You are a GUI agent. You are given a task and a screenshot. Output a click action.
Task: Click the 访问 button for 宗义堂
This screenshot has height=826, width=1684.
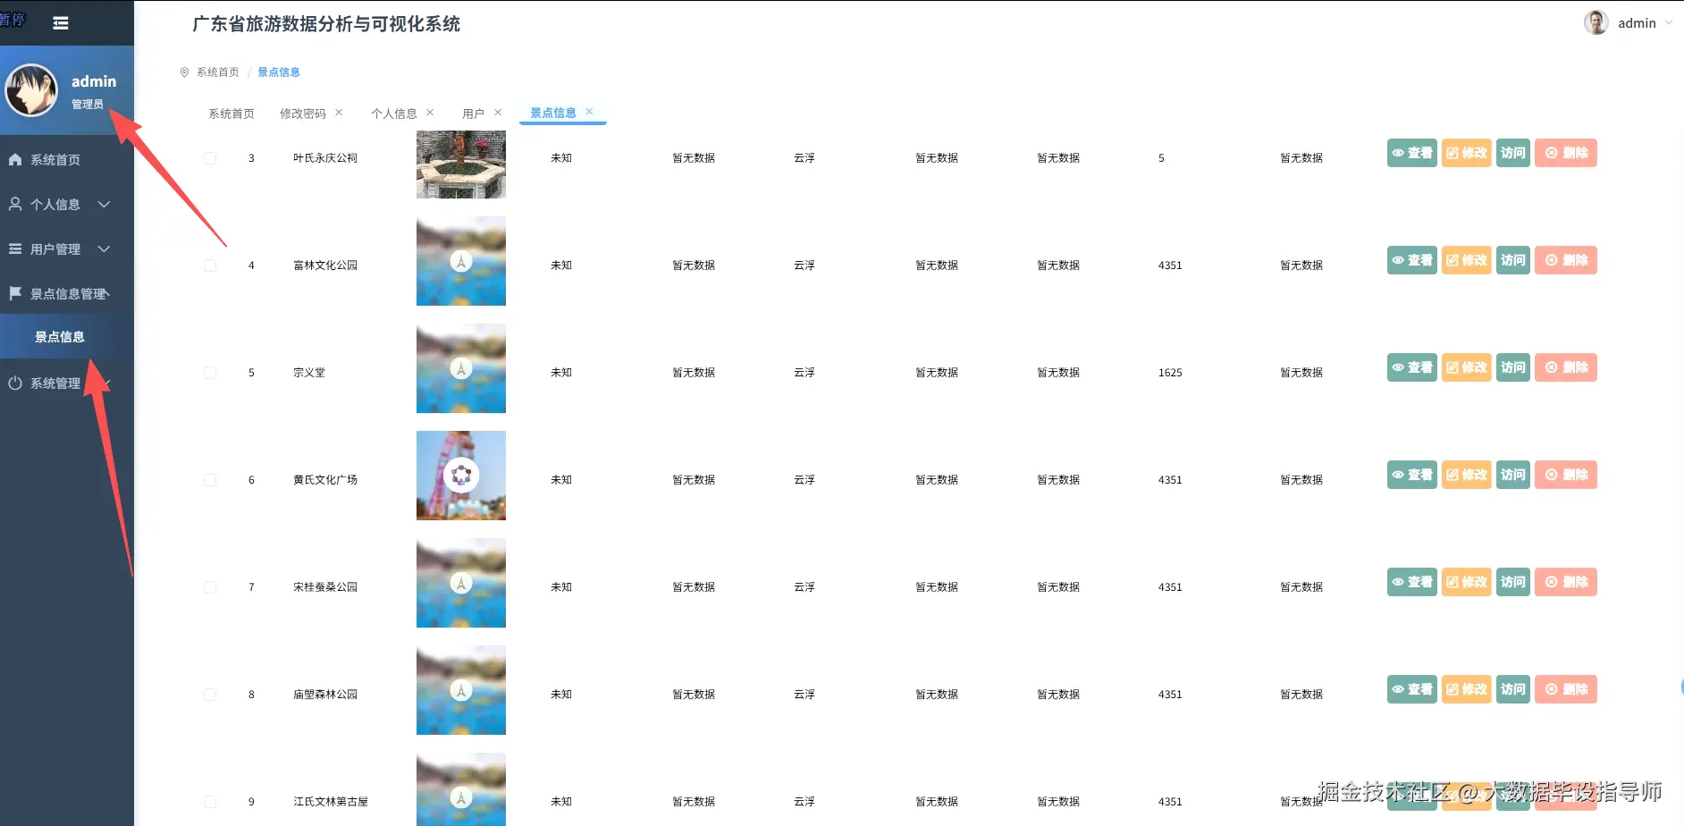pos(1511,367)
